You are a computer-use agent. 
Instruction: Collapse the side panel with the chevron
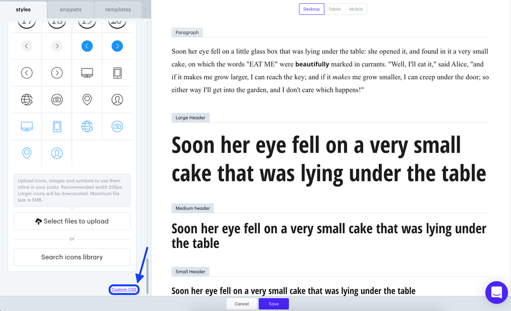coord(146,9)
